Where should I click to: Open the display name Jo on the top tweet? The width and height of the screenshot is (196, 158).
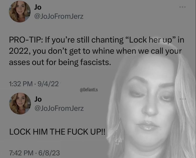tap(38, 7)
